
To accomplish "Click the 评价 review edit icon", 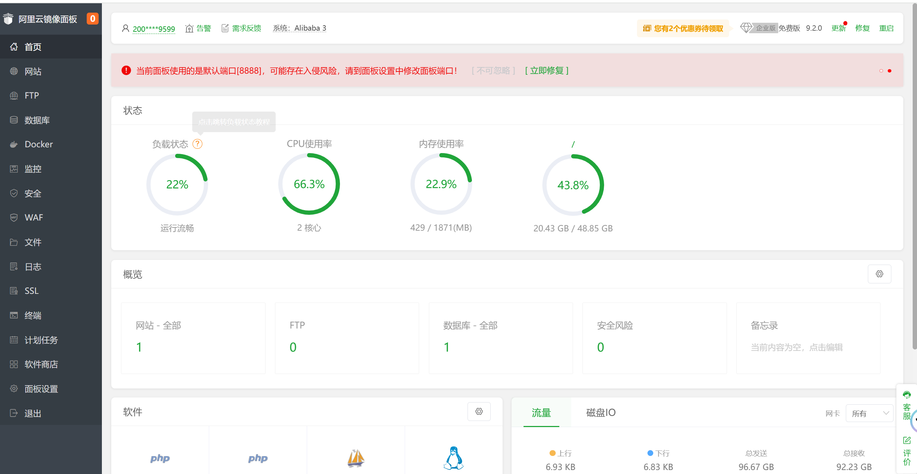I will [907, 440].
